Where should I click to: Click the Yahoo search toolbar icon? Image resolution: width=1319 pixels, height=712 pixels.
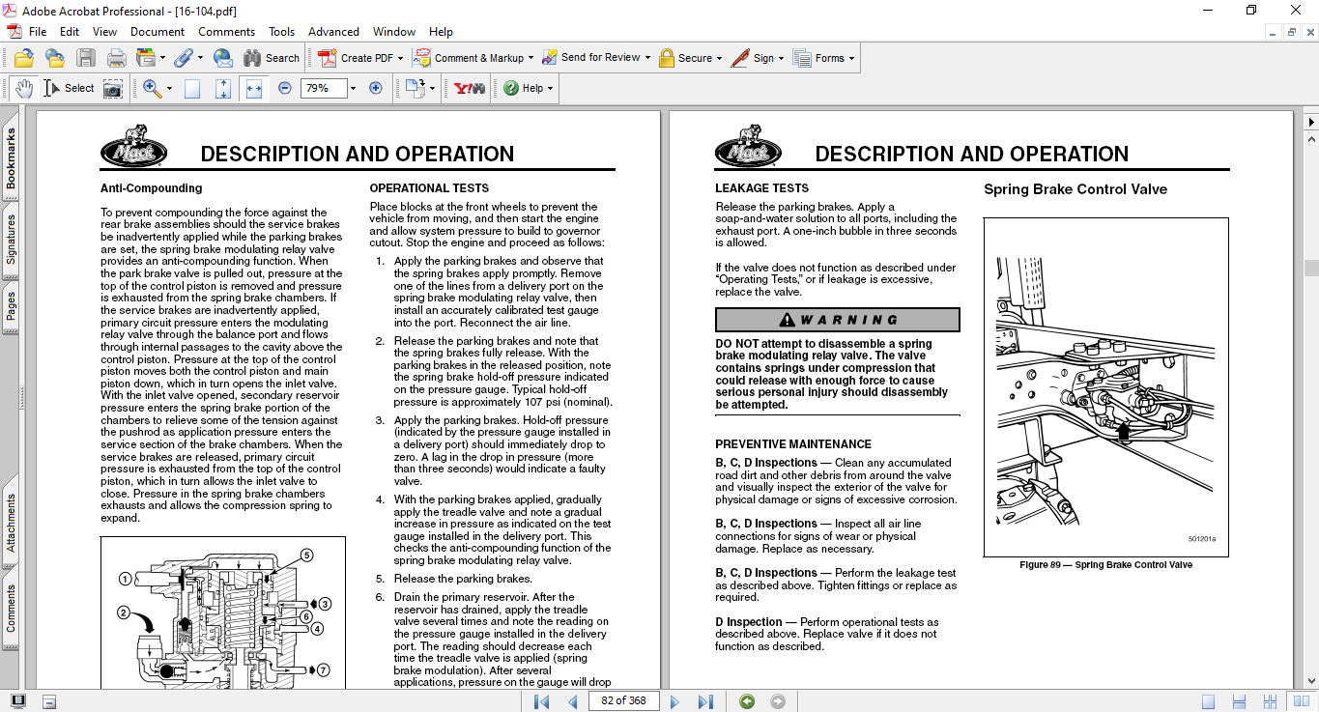tap(470, 88)
